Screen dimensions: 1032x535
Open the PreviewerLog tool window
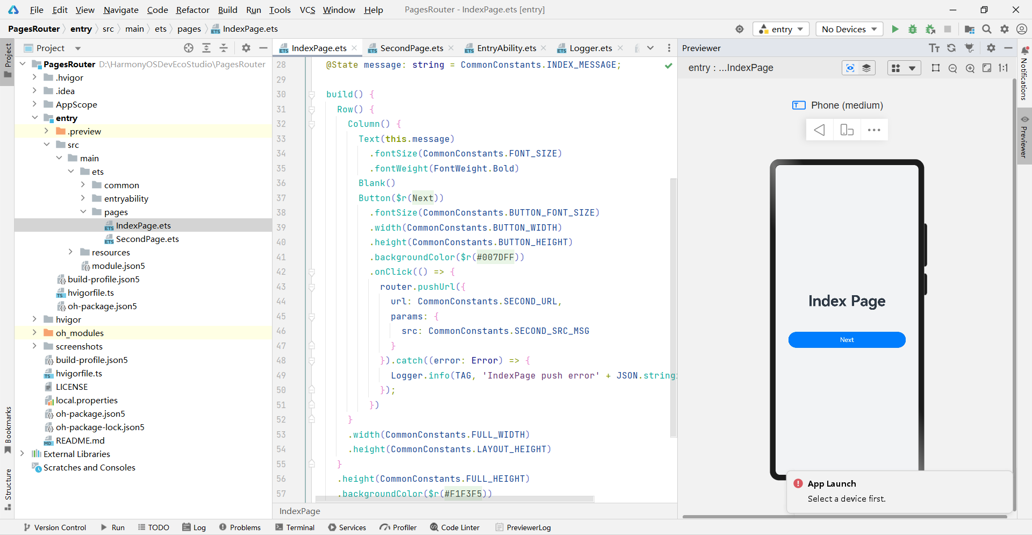point(523,527)
